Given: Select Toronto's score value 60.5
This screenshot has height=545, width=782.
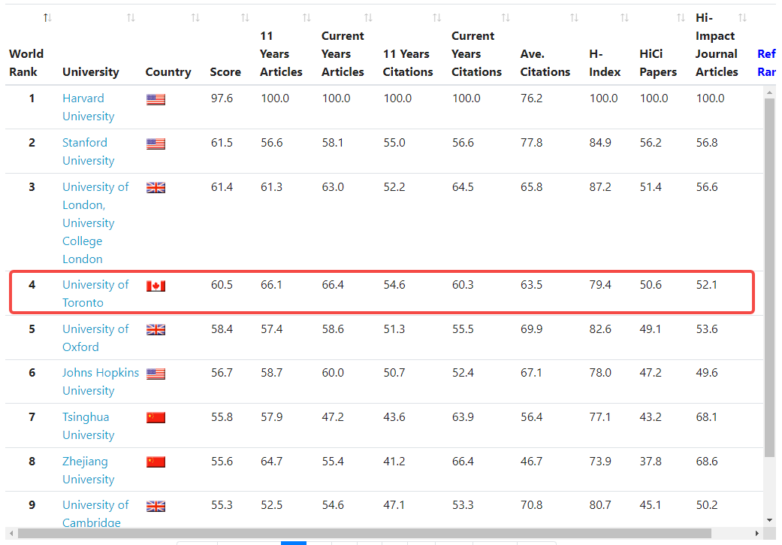Looking at the screenshot, I should point(222,285).
